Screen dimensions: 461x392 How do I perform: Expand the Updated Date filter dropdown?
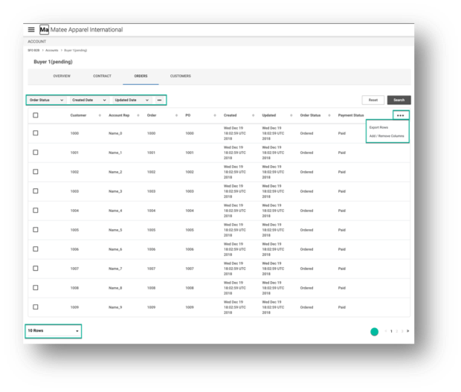(x=132, y=100)
